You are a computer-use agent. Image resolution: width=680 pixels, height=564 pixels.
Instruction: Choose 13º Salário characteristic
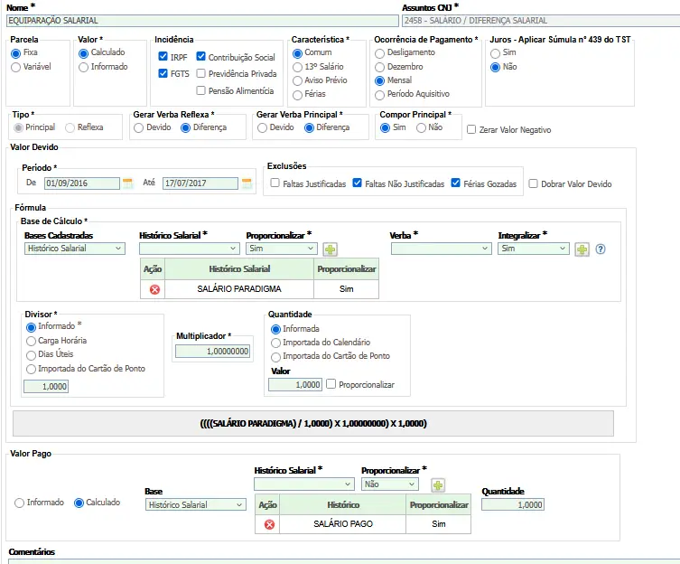[x=298, y=67]
